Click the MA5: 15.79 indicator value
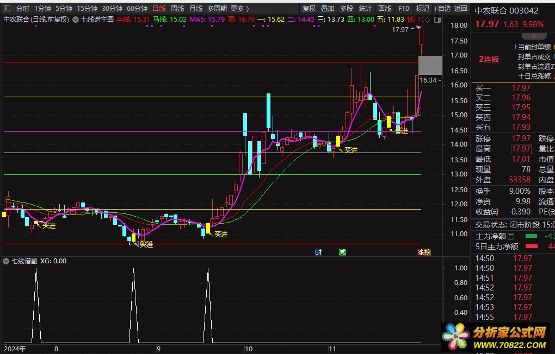 point(207,20)
